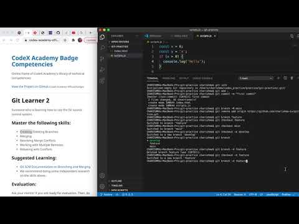Open terminal shell selector dropdown
299x224 pixels.
(256, 78)
